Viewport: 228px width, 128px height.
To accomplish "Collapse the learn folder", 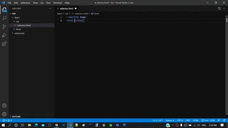I will click(32, 17).
